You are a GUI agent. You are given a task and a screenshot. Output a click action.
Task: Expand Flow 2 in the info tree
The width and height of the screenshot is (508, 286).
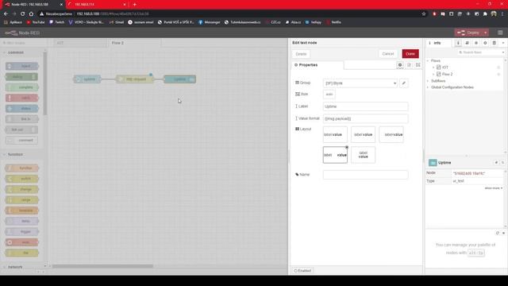433,74
